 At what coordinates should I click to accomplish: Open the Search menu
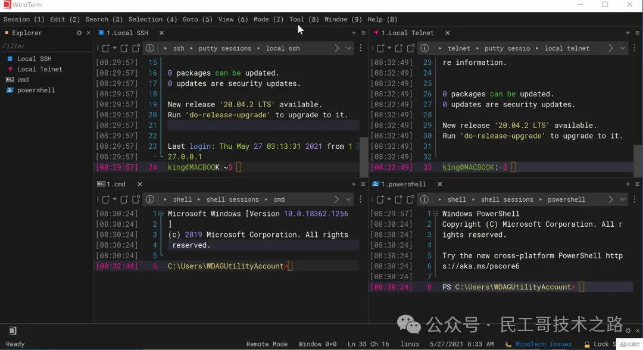[104, 19]
